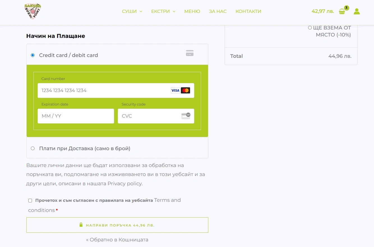Open the shopping basket icon
The image size is (374, 247).
(342, 12)
